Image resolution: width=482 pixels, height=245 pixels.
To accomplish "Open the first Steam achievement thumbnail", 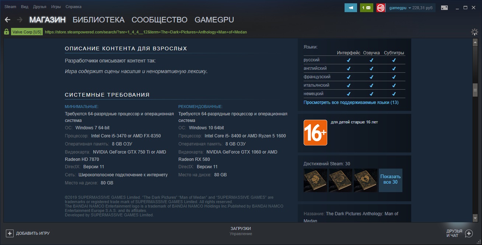I will (x=315, y=180).
